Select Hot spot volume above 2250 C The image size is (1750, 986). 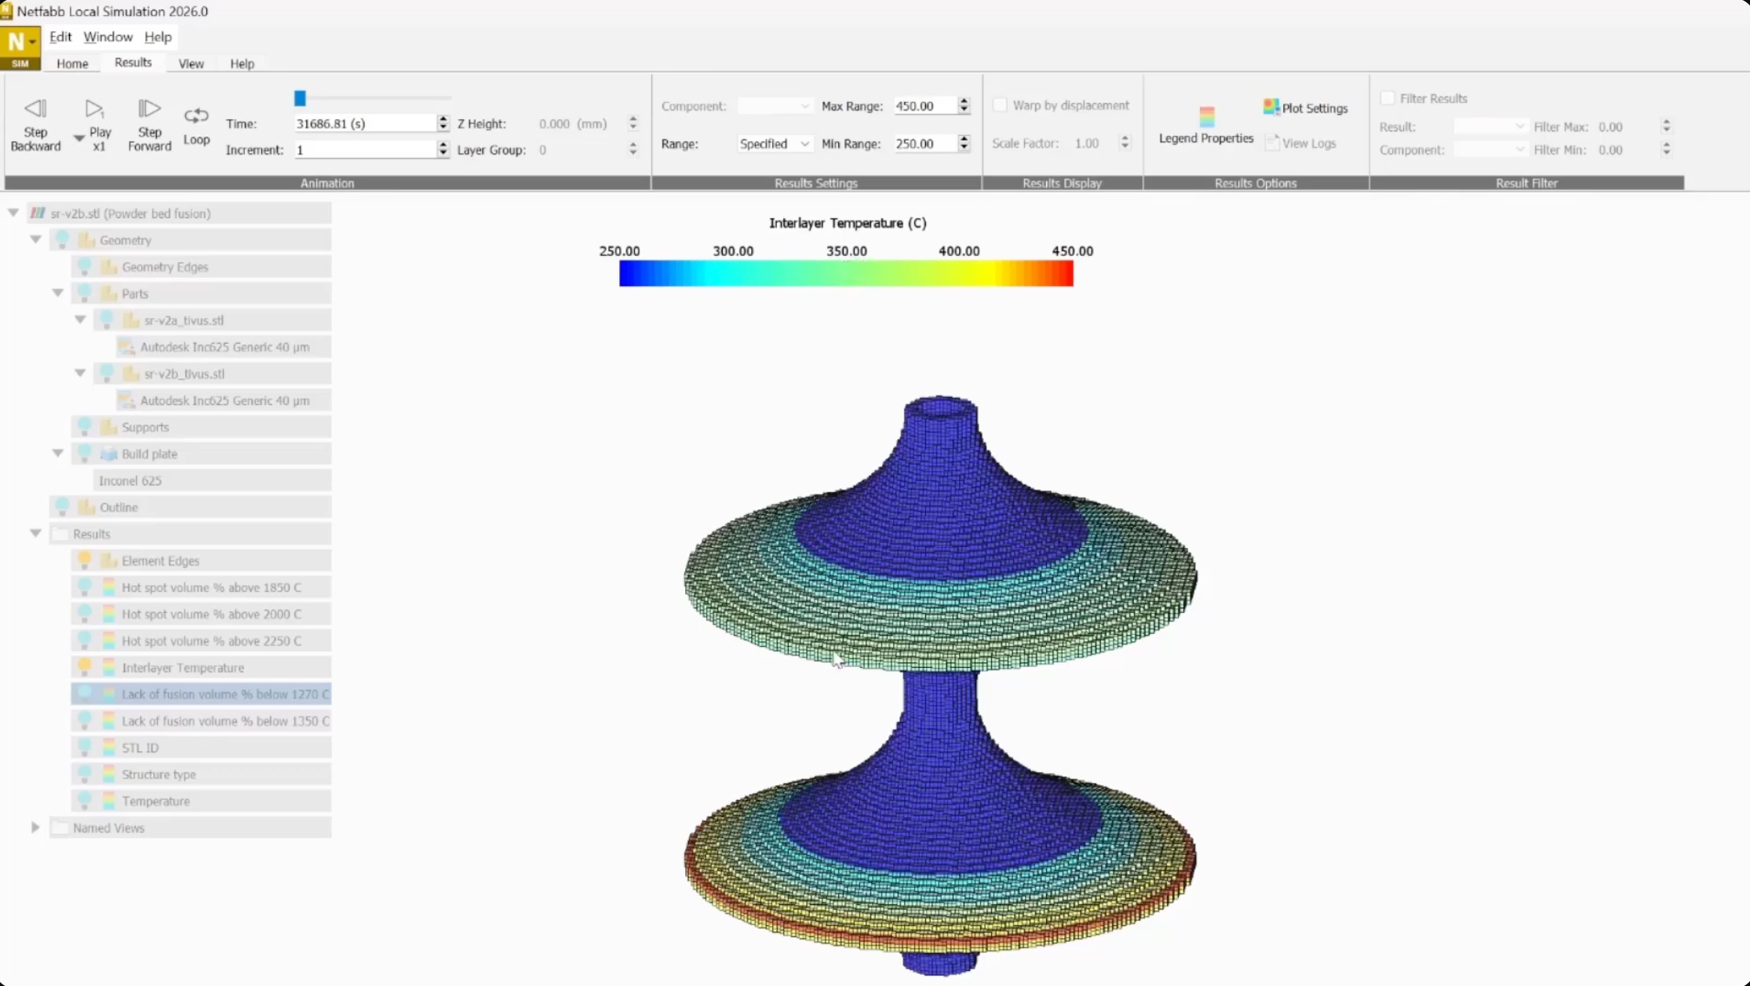coord(201,641)
